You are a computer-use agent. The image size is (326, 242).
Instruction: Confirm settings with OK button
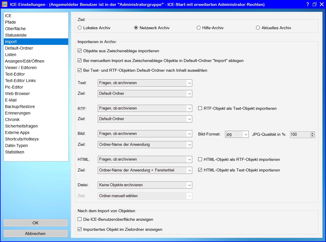35,223
